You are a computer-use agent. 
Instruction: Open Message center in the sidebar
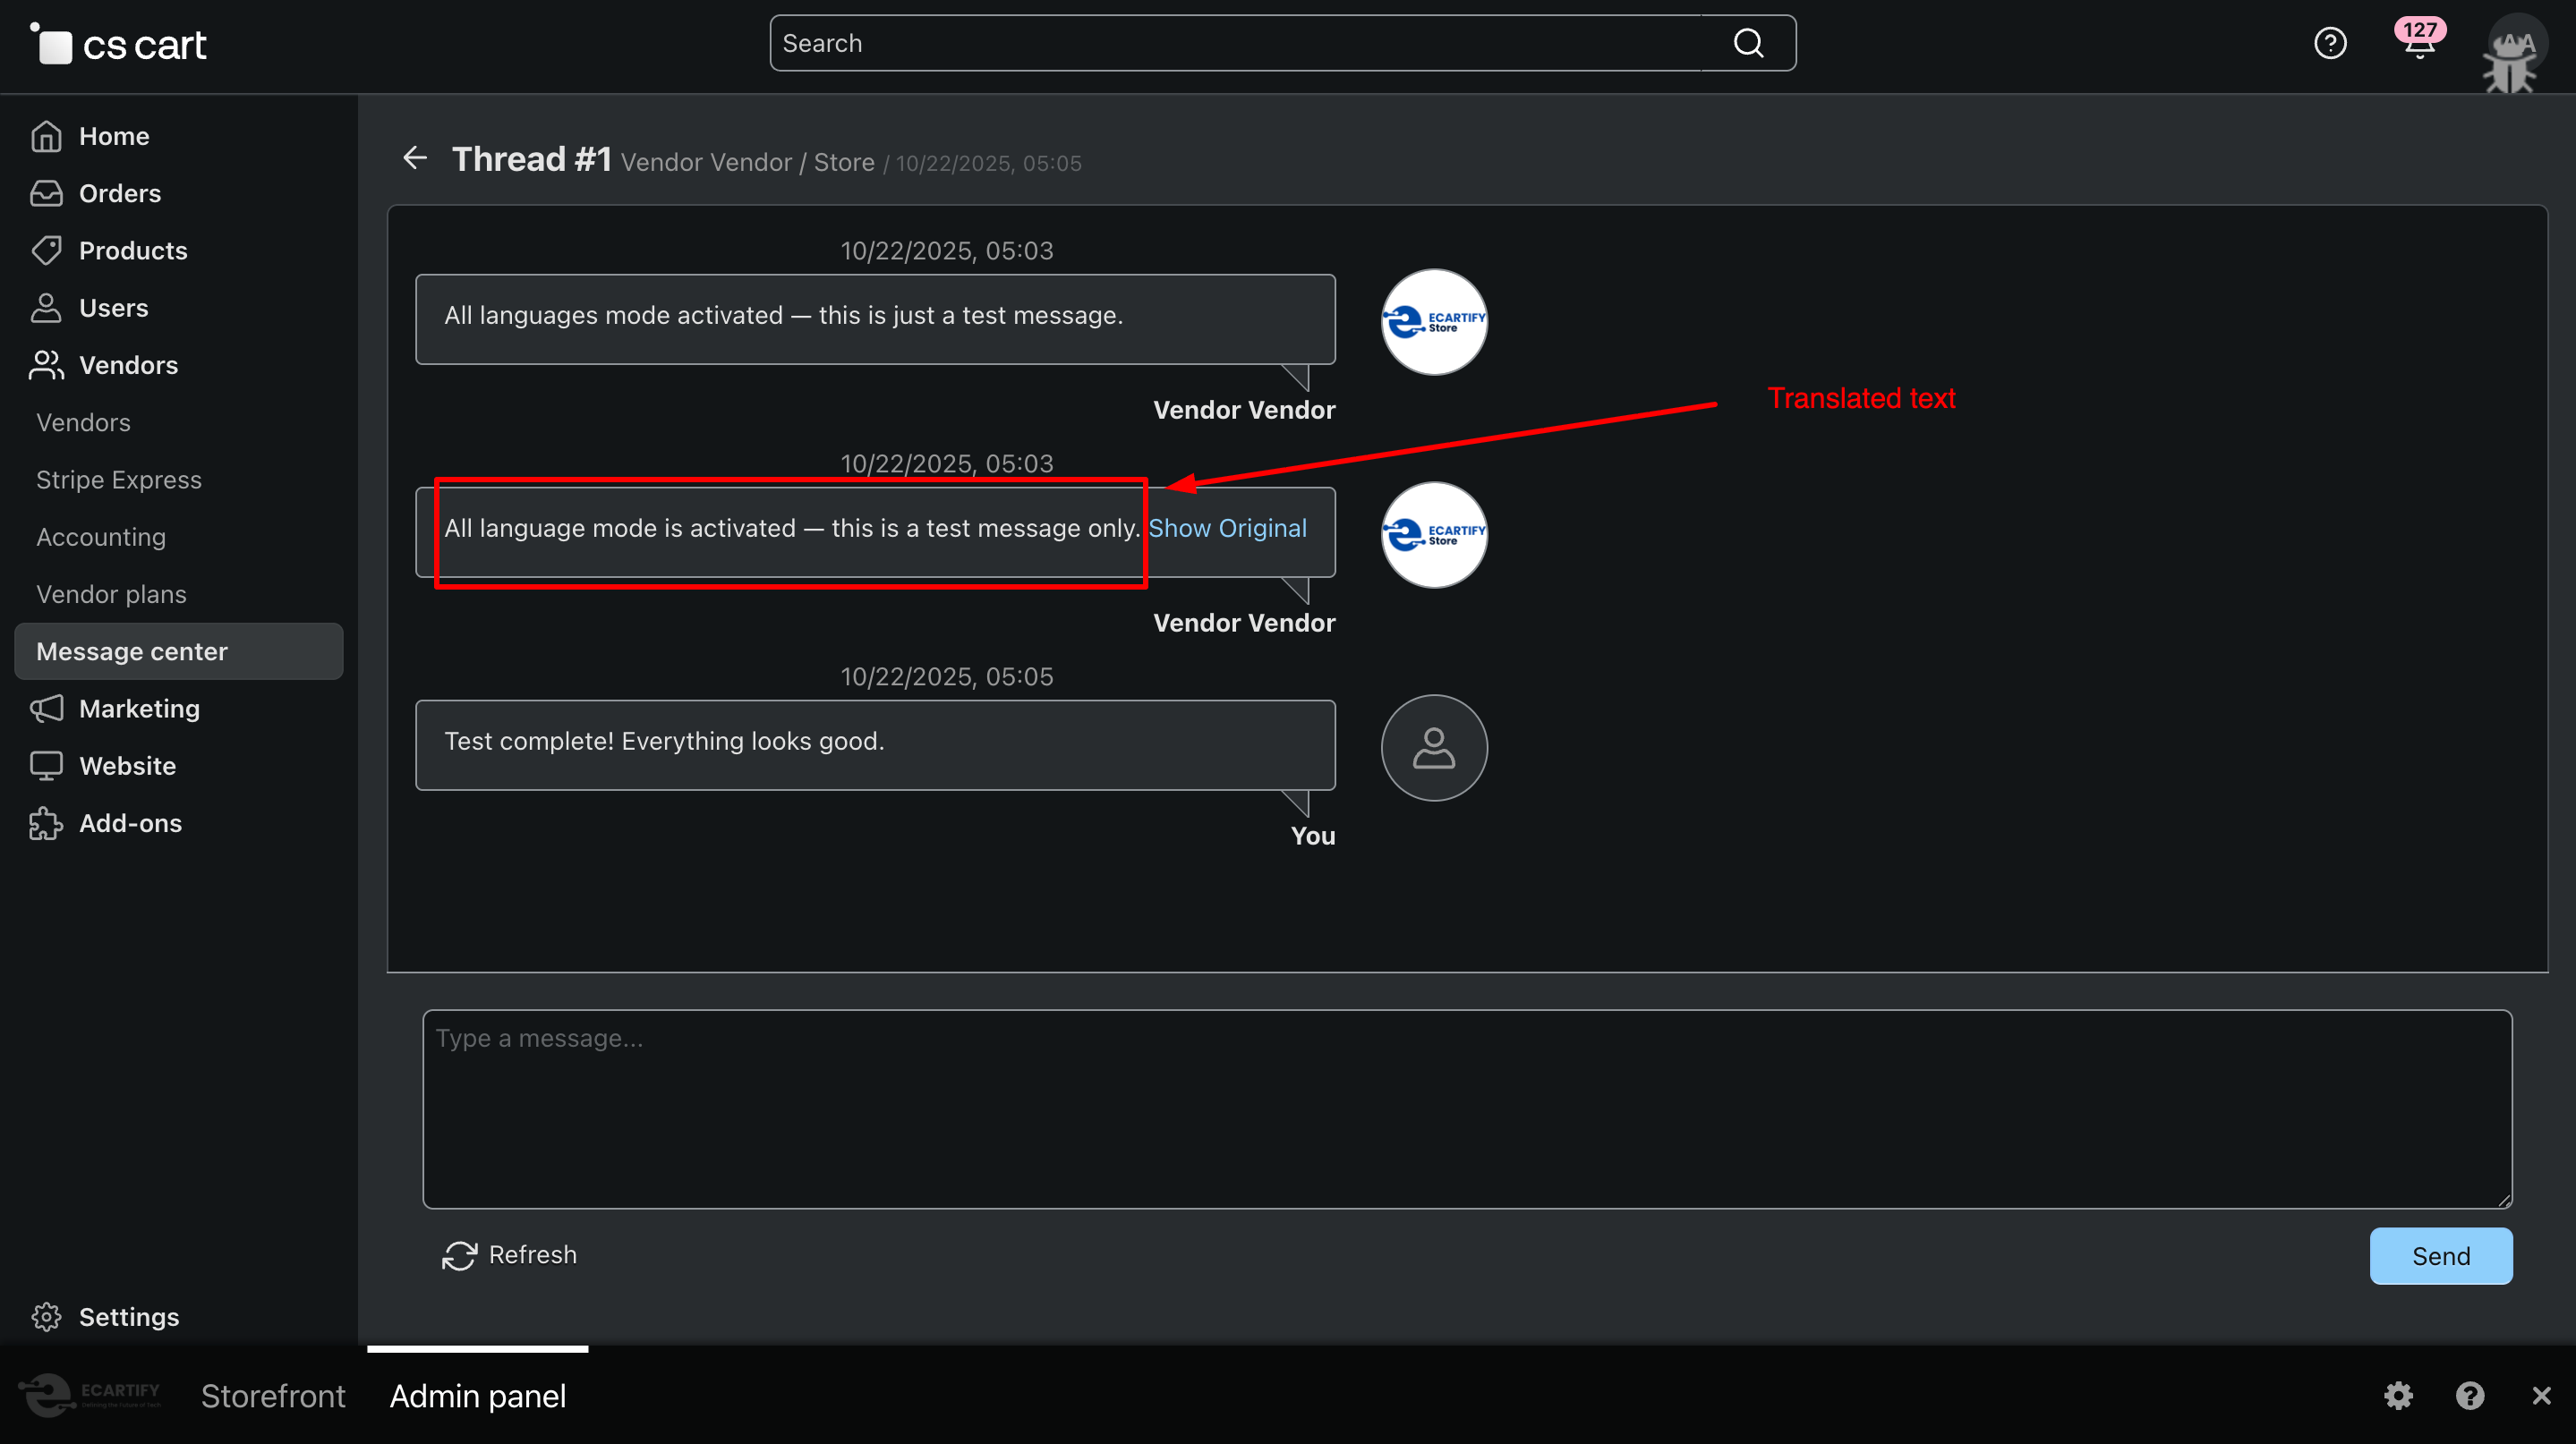pyautogui.click(x=132, y=651)
